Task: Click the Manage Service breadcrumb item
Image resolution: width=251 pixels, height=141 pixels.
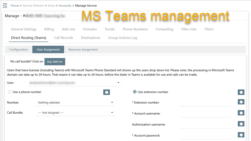Action: pyautogui.click(x=86, y=6)
